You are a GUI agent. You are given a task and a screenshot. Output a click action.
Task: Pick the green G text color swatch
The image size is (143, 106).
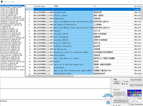pos(131,93)
